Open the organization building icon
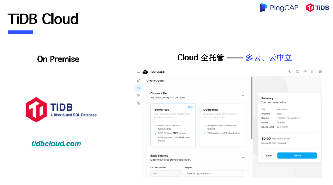Viewport: 333px width, 185px height. pyautogui.click(x=312, y=72)
